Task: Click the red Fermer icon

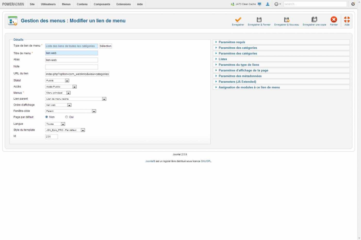Action: click(x=334, y=20)
